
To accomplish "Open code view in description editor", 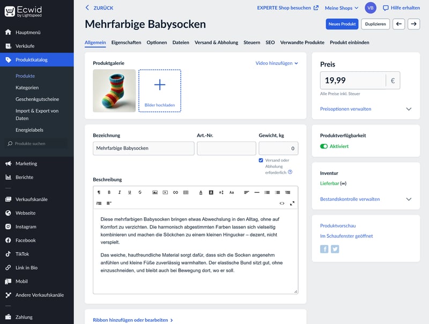I will (x=282, y=203).
